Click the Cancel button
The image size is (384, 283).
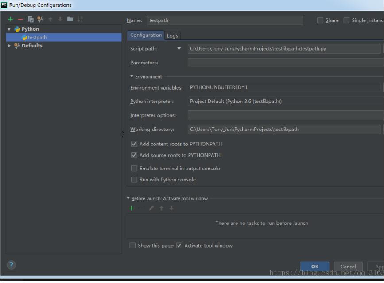point(348,267)
